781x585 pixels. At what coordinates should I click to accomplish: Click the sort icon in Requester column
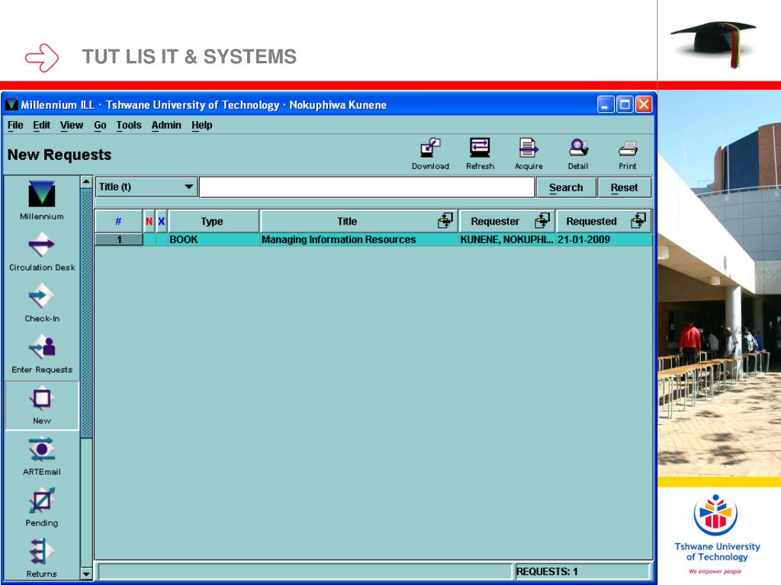point(542,220)
